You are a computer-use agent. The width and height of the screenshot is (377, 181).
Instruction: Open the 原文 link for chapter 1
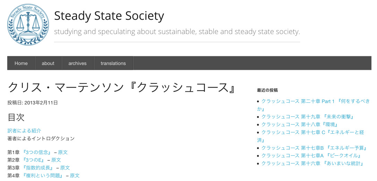[x=63, y=153]
